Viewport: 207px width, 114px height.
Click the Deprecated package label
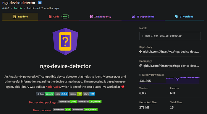point(43,102)
